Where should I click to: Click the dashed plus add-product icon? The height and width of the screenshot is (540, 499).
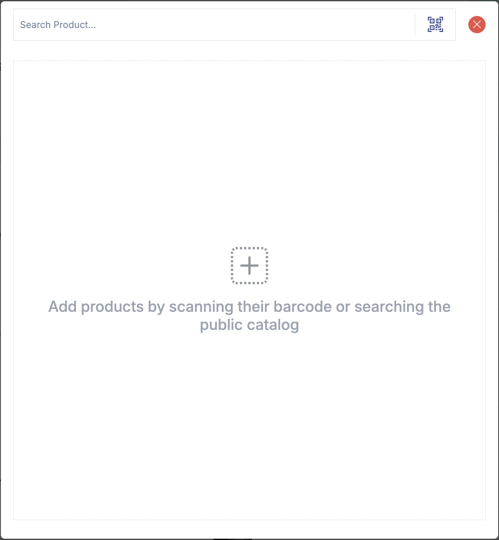249,266
